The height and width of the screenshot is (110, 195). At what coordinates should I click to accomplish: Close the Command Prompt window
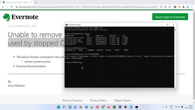coord(173,25)
